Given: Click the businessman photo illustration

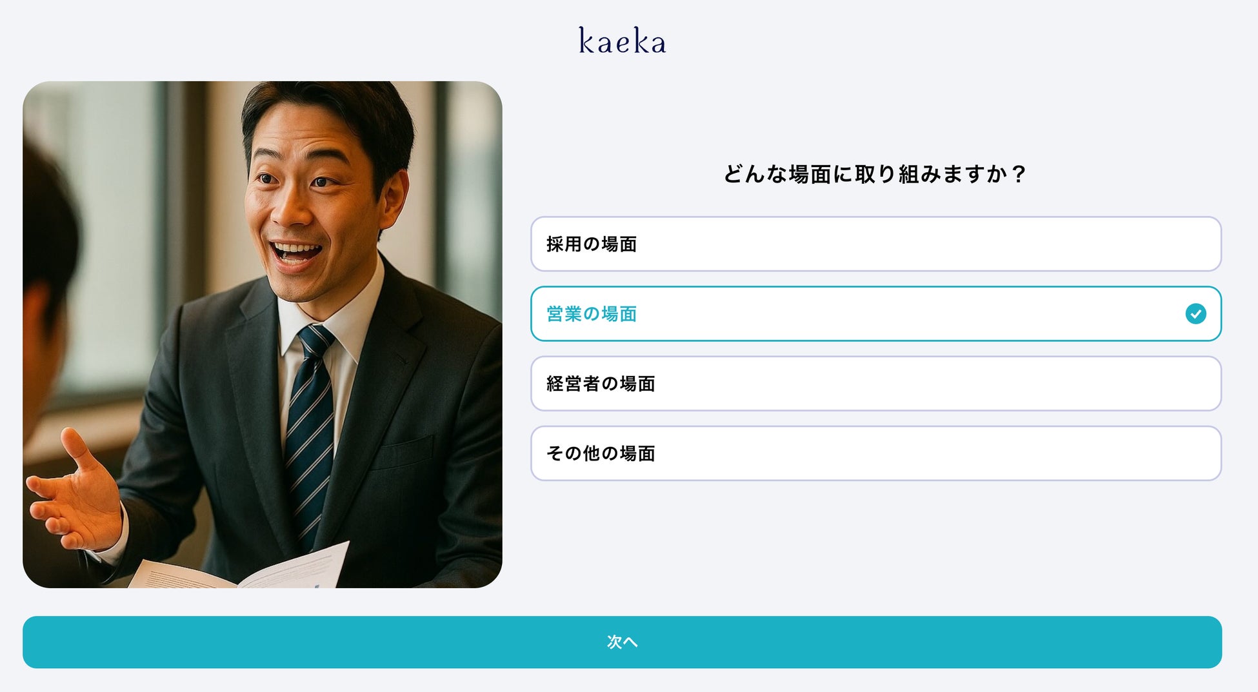Looking at the screenshot, I should (263, 334).
